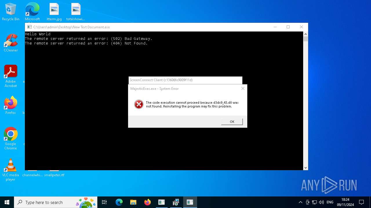This screenshot has width=371, height=208.
Task: Launch Firefox from the taskbar
Action: (148, 202)
